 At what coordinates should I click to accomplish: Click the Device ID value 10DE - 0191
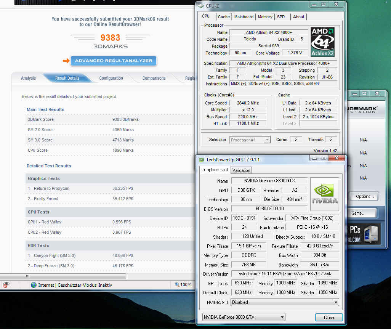244,218
